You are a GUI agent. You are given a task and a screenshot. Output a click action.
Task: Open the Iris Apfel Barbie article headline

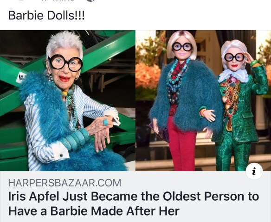point(134,203)
